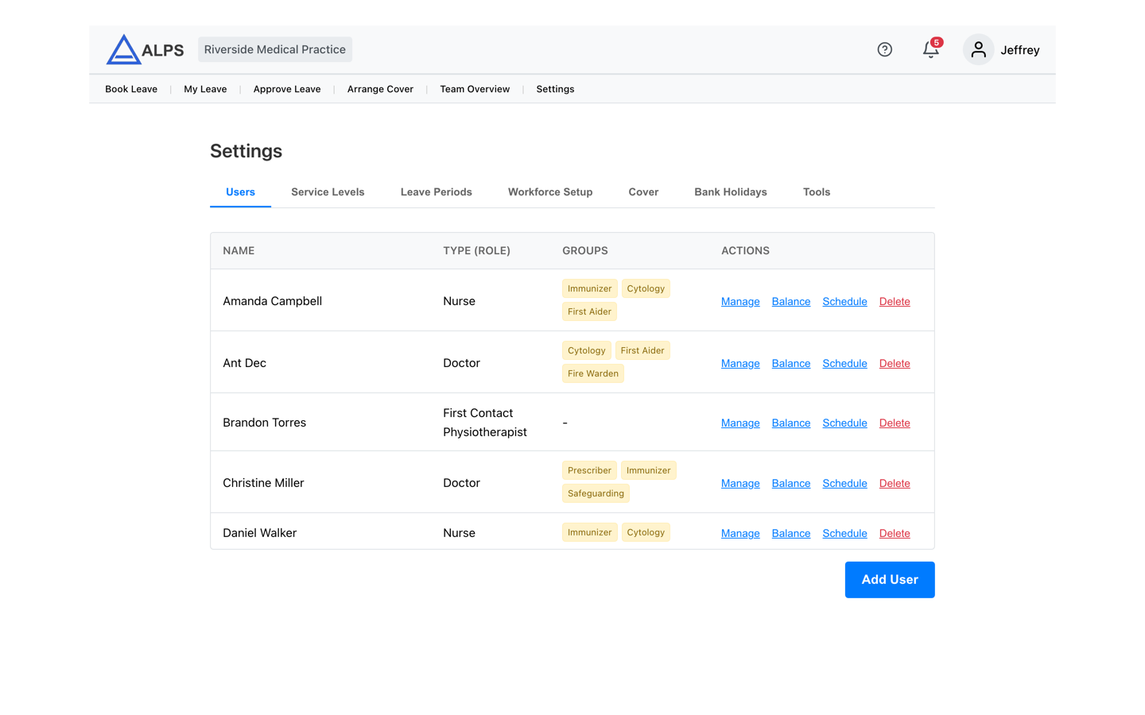Image resolution: width=1145 pixels, height=715 pixels.
Task: Click the TYPE (ROLE) column header
Action: click(x=476, y=250)
